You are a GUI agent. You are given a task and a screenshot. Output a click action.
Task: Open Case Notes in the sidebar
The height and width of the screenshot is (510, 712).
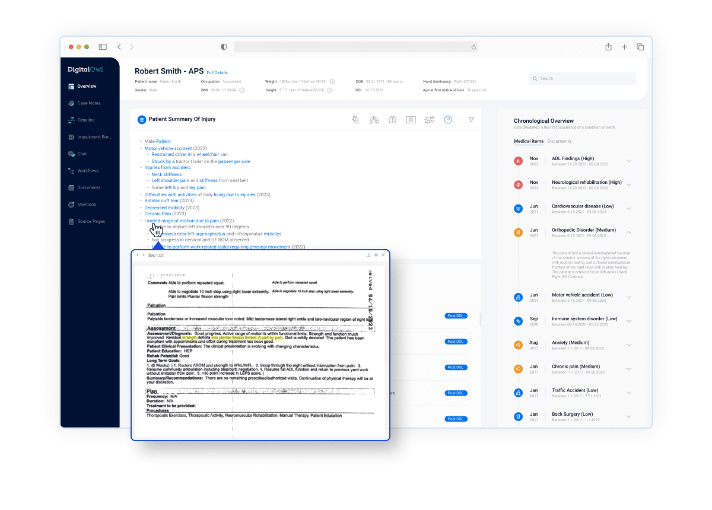point(84,103)
